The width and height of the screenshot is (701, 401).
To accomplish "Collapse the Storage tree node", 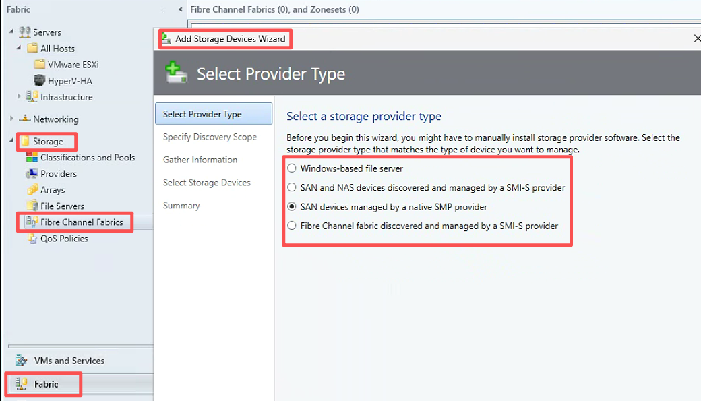I will tap(11, 140).
